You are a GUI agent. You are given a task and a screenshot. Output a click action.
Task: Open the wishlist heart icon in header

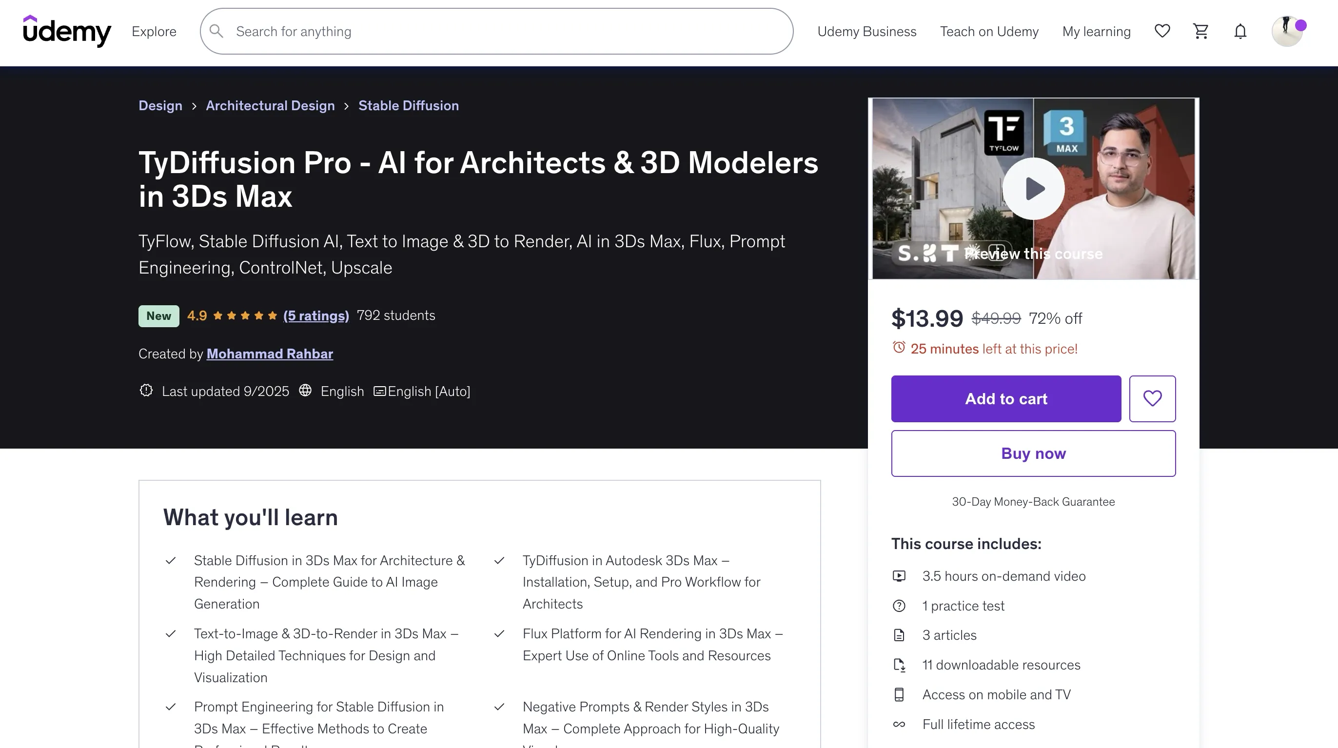click(1162, 31)
